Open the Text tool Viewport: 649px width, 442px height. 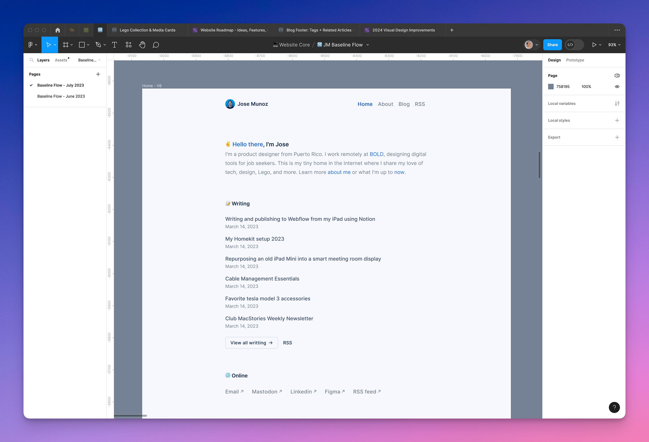coord(115,44)
